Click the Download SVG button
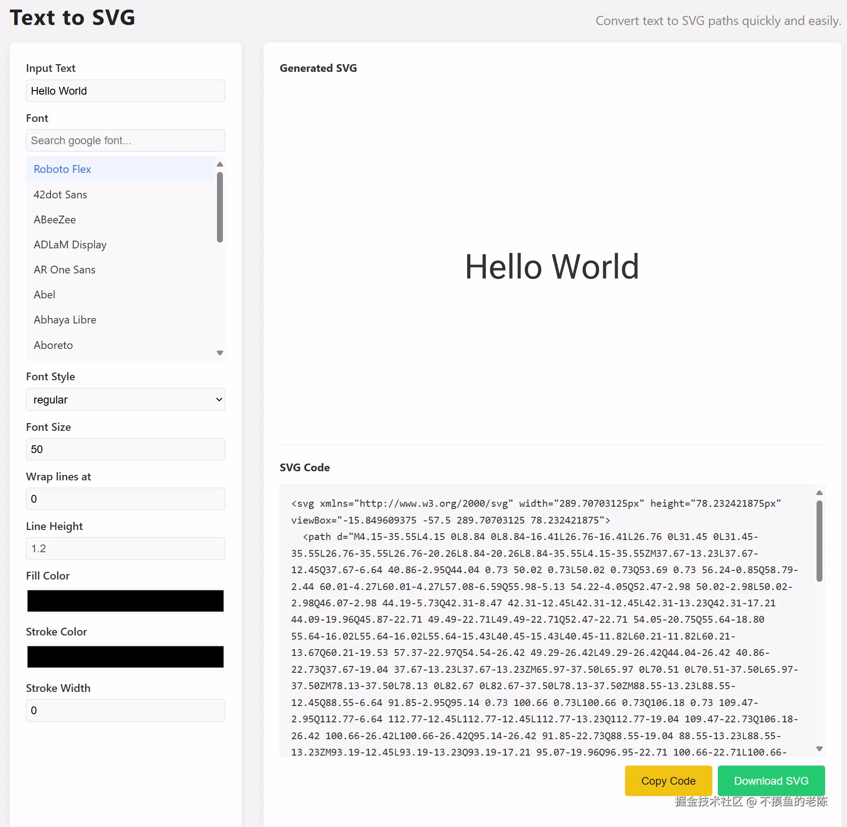 pyautogui.click(x=771, y=781)
